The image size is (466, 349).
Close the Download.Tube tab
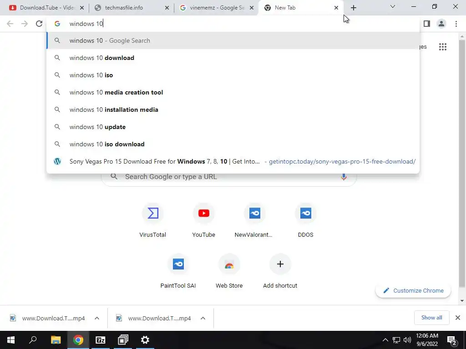click(82, 8)
